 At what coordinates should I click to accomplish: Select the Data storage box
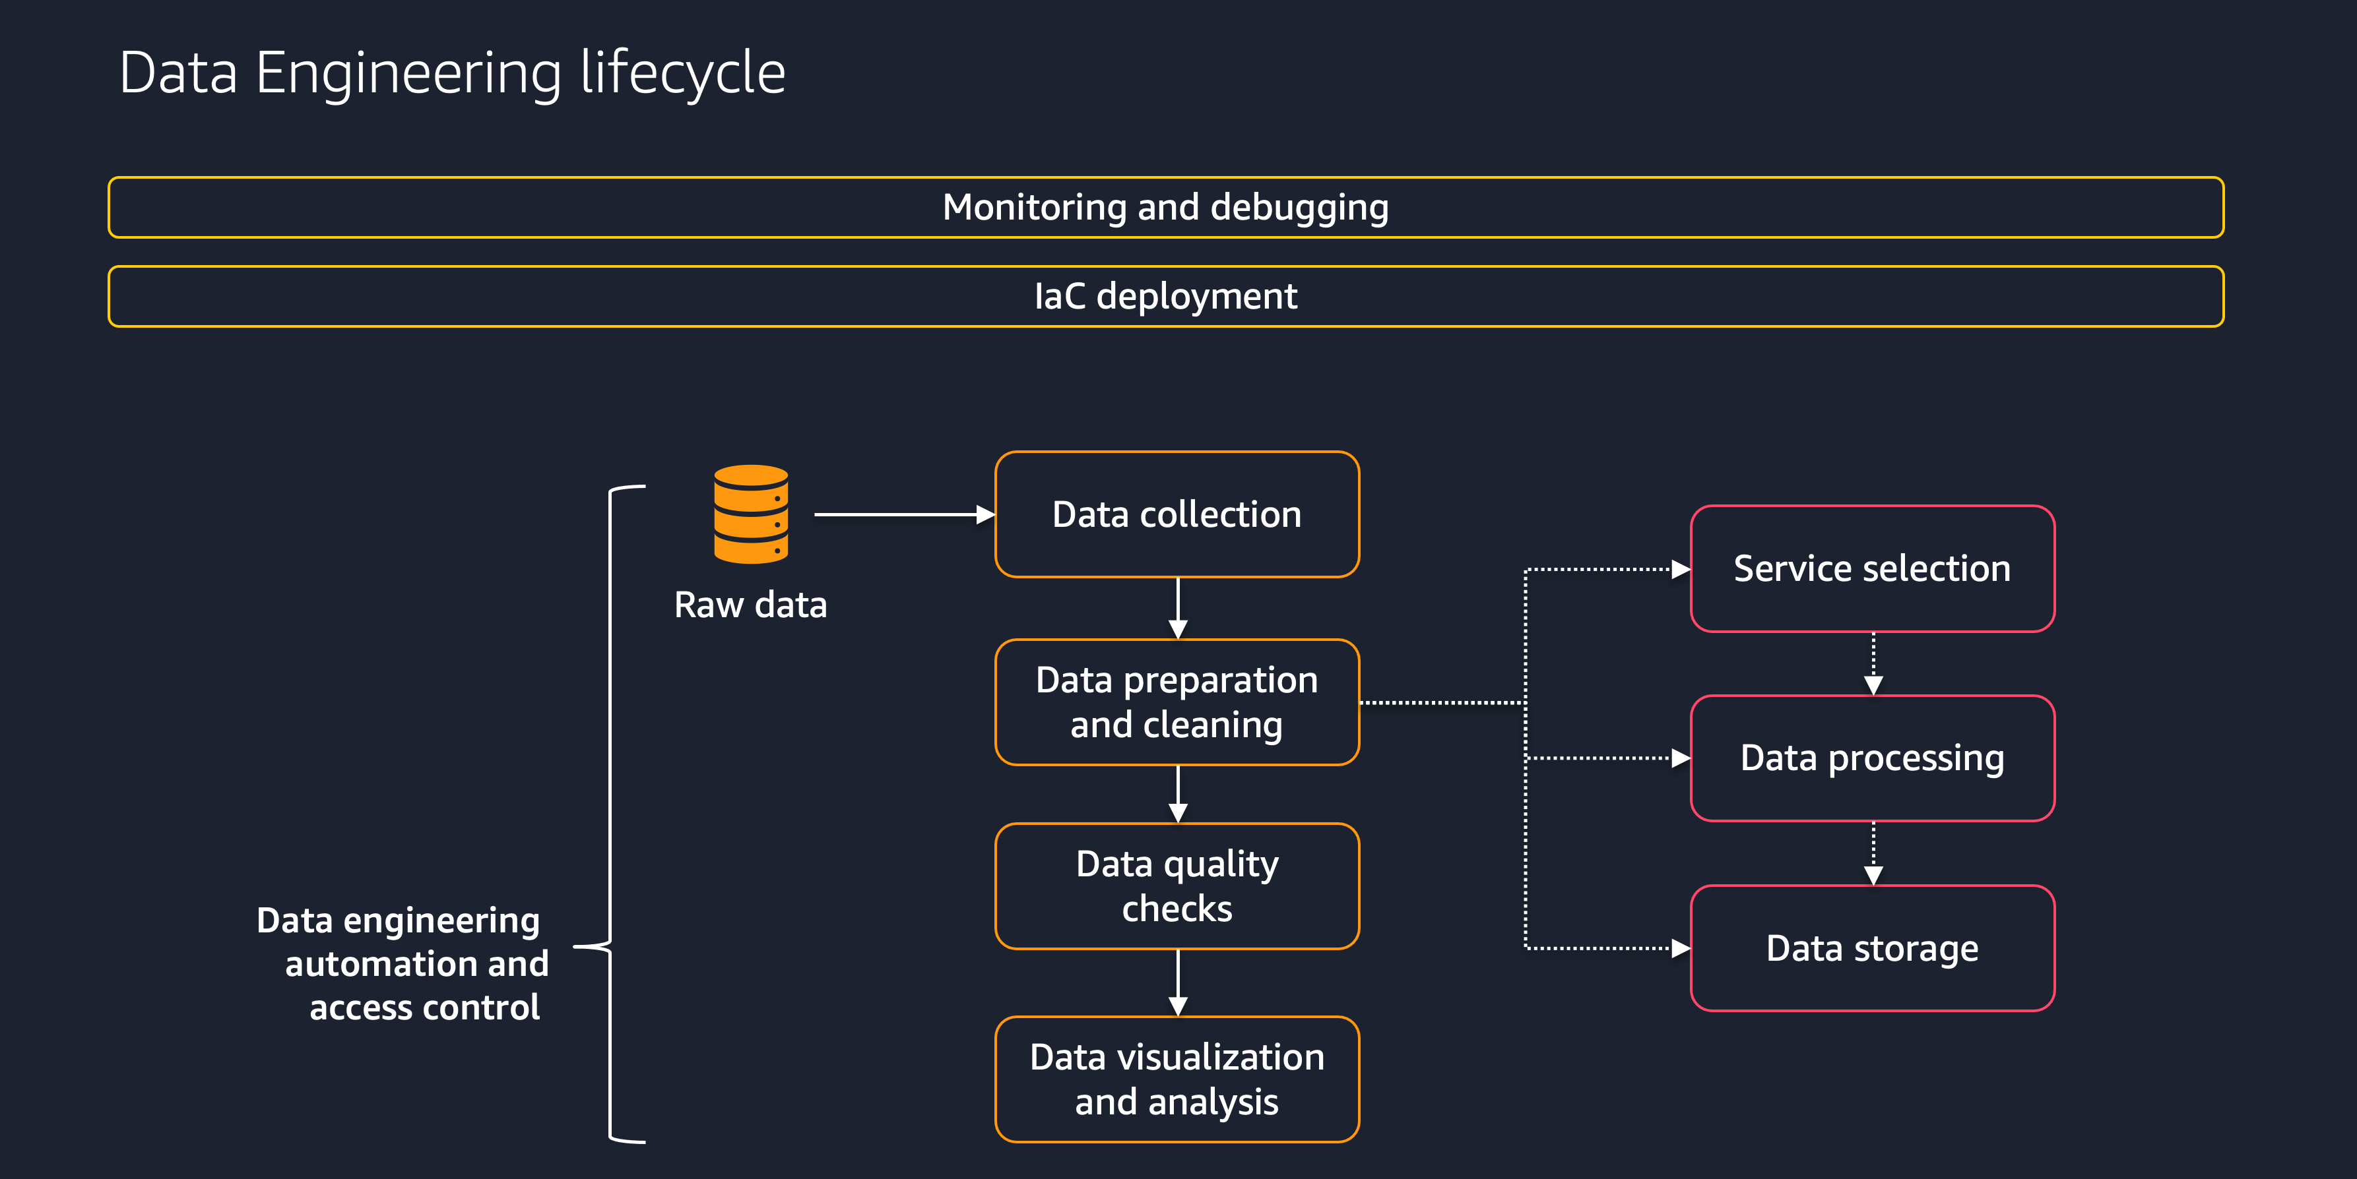(x=1872, y=948)
